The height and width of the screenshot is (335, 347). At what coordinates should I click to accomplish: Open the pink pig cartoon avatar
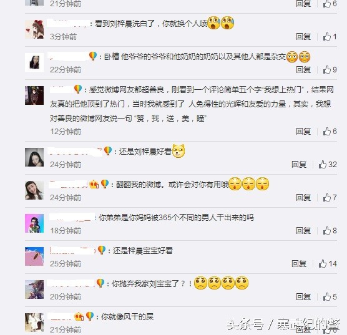(34, 256)
